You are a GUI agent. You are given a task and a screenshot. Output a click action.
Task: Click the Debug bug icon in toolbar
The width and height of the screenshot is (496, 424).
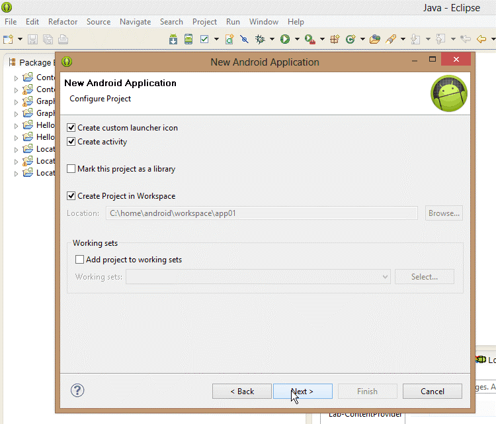click(261, 40)
